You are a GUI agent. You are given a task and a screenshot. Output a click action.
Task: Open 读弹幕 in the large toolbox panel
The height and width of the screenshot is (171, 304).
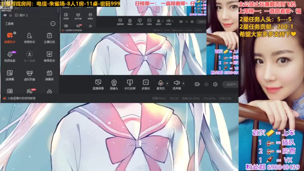(10, 75)
